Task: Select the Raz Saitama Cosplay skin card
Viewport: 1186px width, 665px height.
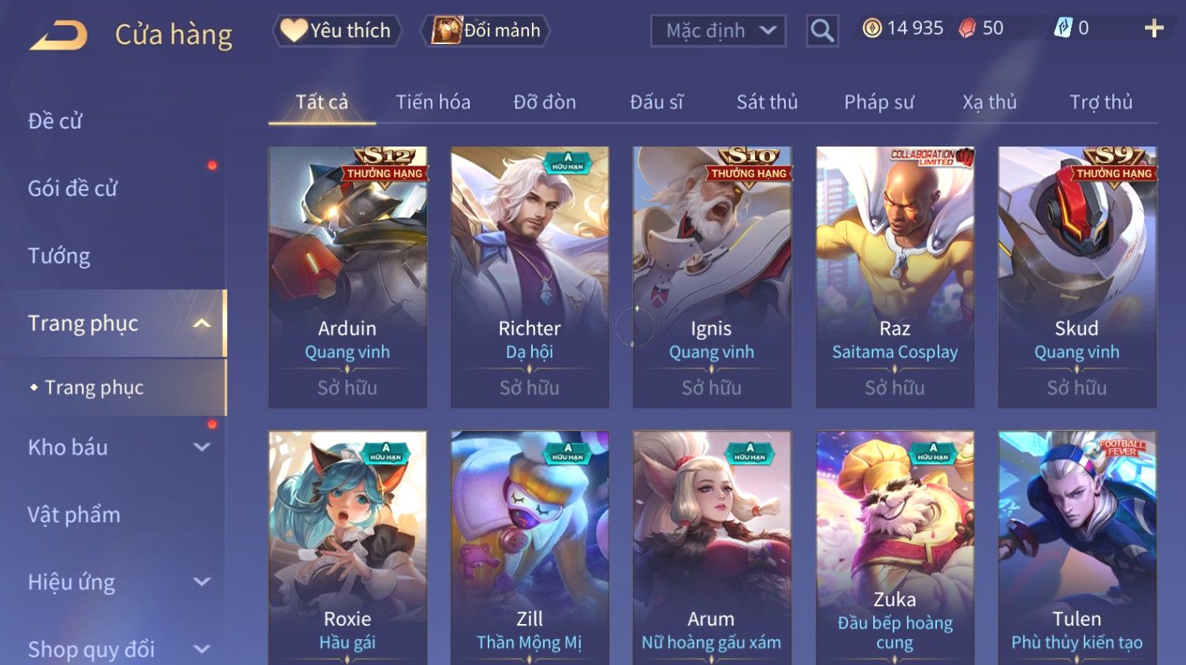Action: [x=894, y=277]
